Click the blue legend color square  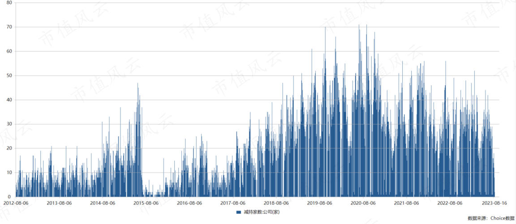(239, 212)
